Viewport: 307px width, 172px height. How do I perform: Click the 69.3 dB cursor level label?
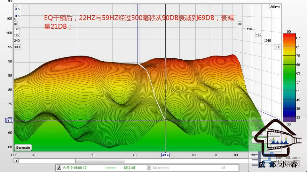click(9, 120)
